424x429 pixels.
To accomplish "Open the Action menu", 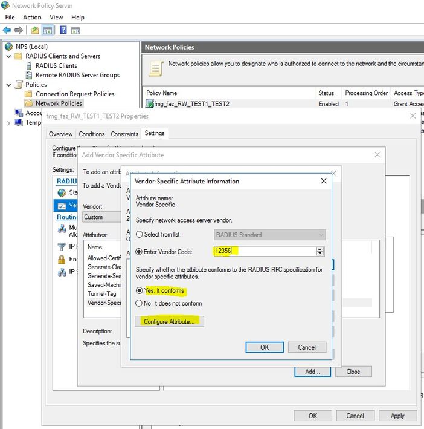I will [x=32, y=18].
